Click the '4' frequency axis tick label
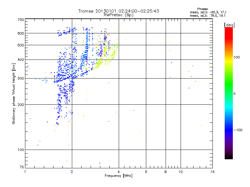Viewport: 250px width, 187px height. coord(119,172)
